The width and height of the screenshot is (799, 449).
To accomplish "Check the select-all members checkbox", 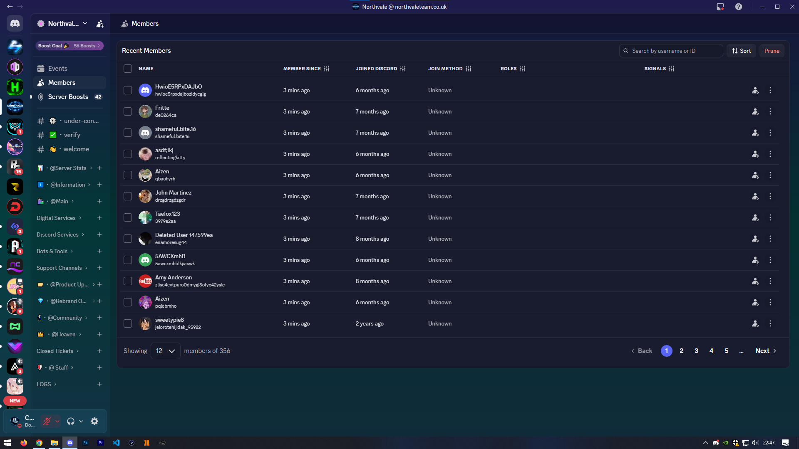I will pyautogui.click(x=128, y=69).
